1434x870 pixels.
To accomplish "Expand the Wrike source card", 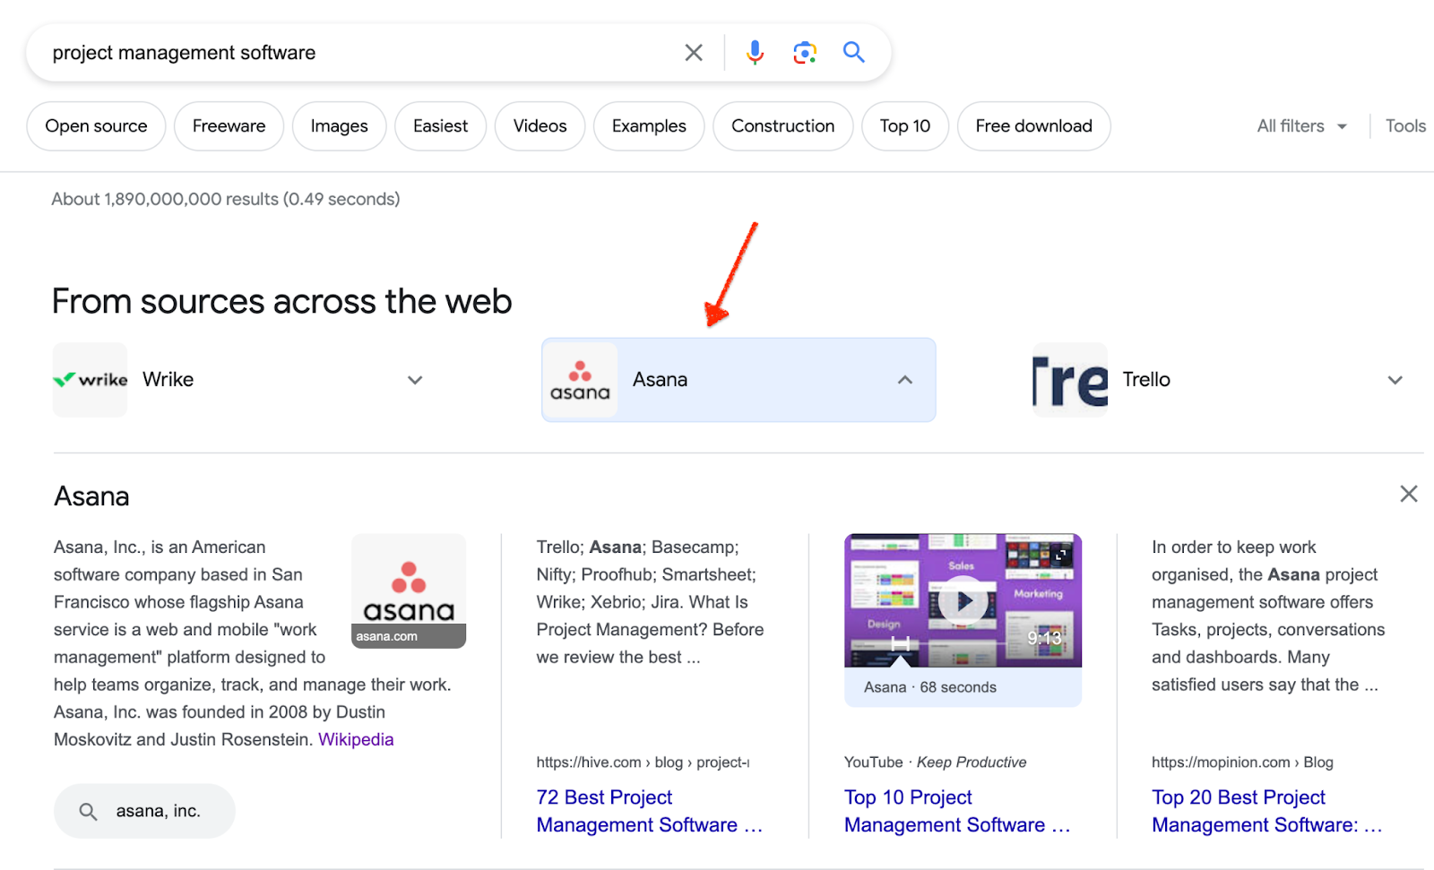I will (x=415, y=380).
